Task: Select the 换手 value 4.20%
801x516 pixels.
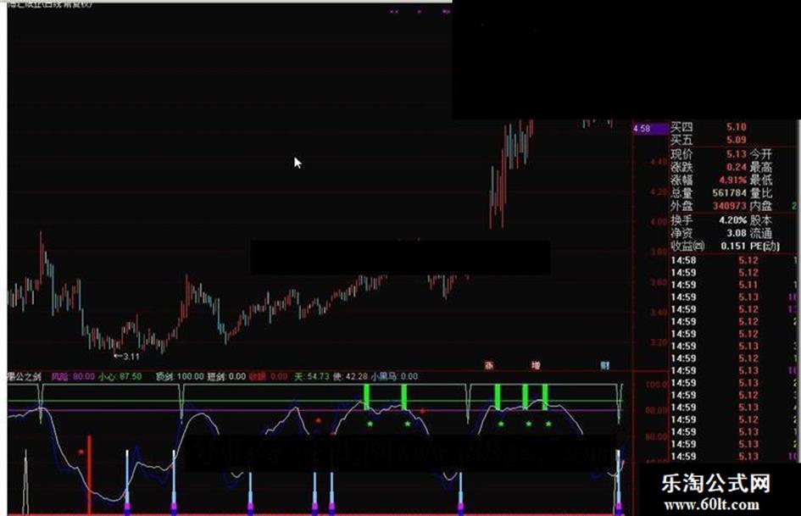Action: coord(733,220)
